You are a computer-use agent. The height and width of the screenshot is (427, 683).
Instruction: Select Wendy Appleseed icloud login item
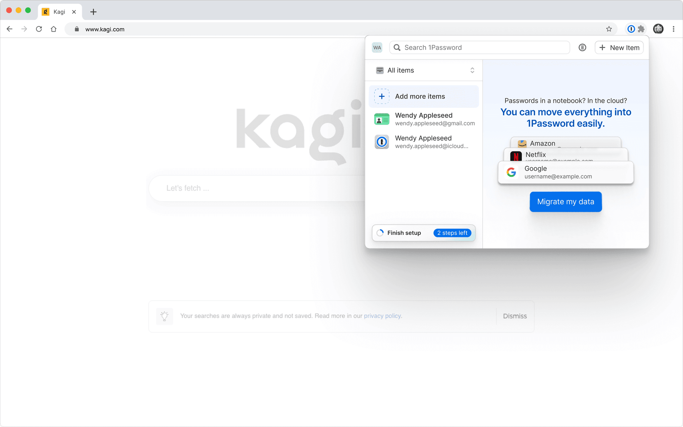click(x=424, y=142)
